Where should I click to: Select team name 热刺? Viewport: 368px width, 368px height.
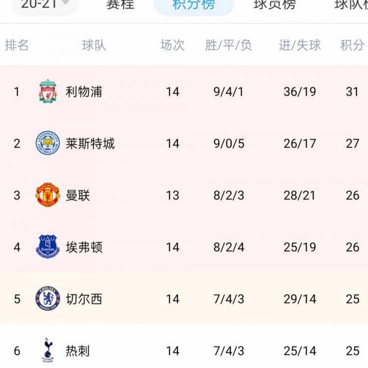tap(78, 351)
